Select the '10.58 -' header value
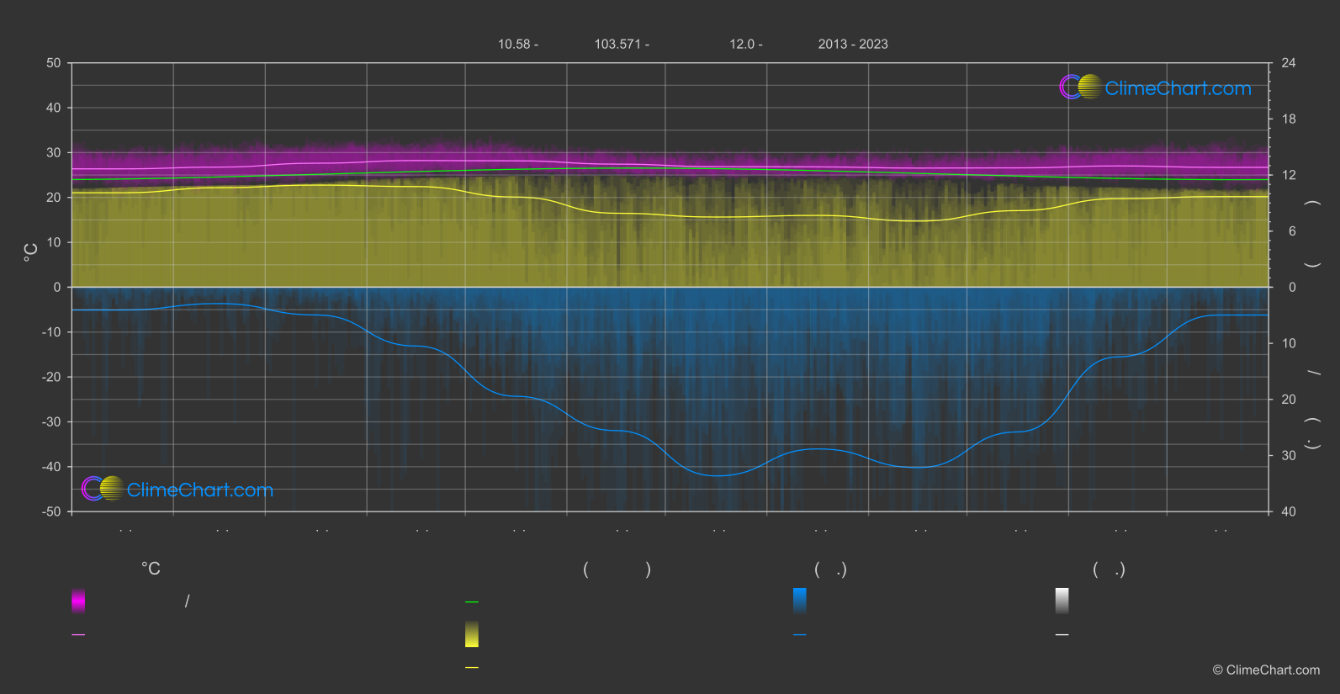The image size is (1340, 694). [x=518, y=44]
